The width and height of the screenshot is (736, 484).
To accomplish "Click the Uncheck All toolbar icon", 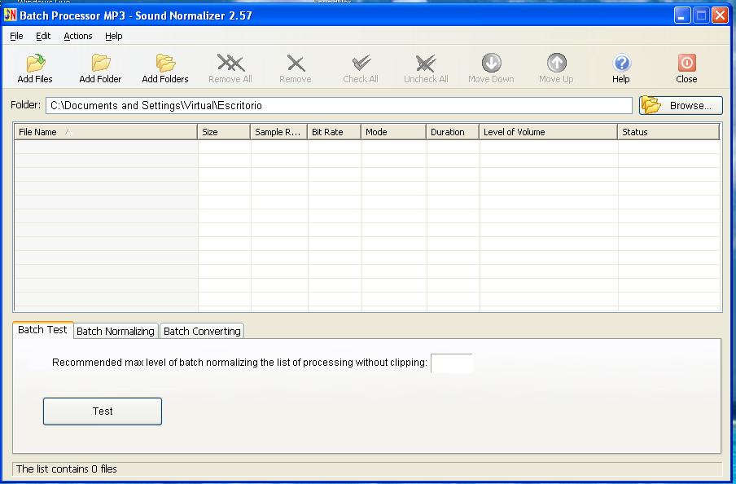I will click(426, 63).
